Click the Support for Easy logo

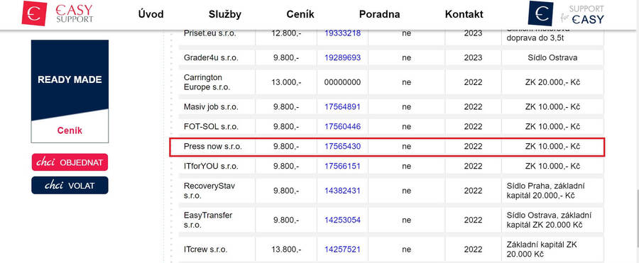pos(566,13)
